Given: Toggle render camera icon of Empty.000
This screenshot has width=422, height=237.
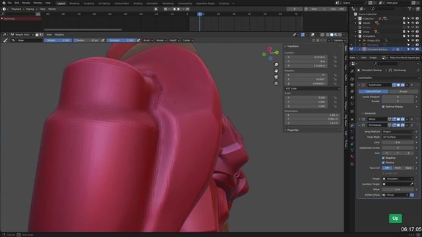Looking at the screenshot, I should pyautogui.click(x=417, y=41).
